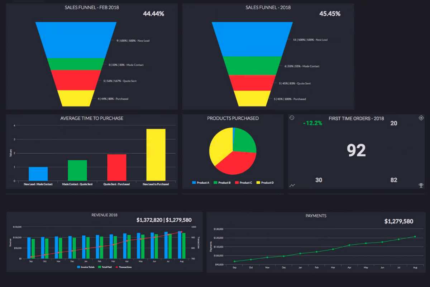Image resolution: width=430 pixels, height=287 pixels.
Task: Click the yellow Purchased segment in Feb 2018 funnel
Action: 76,98
